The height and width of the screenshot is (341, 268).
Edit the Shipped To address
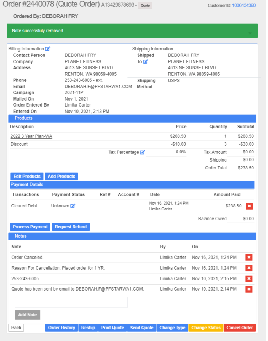click(145, 62)
